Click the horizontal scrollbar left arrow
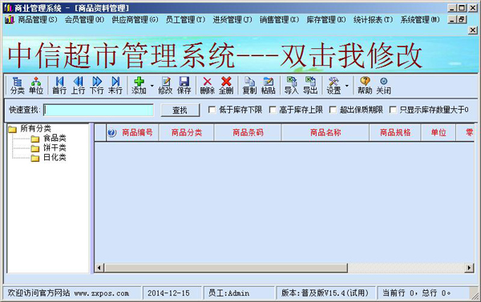 (99, 268)
